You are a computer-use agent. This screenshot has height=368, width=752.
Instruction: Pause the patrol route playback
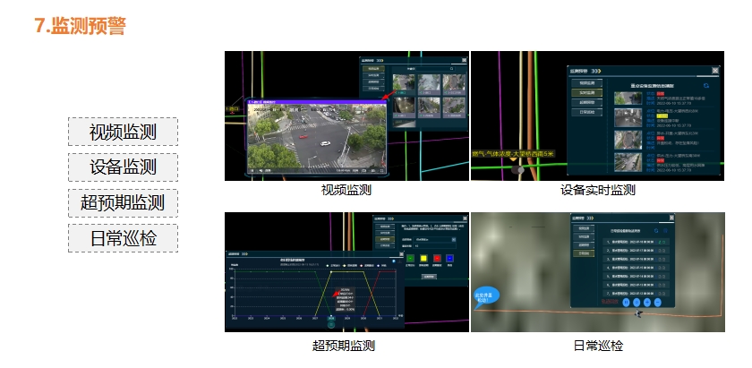pos(626,303)
